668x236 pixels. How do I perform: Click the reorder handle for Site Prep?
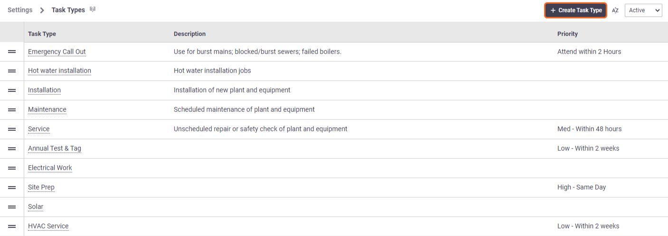tap(12, 188)
